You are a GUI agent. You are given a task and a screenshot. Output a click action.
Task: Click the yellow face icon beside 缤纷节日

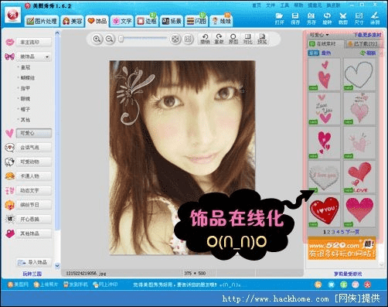point(10,205)
